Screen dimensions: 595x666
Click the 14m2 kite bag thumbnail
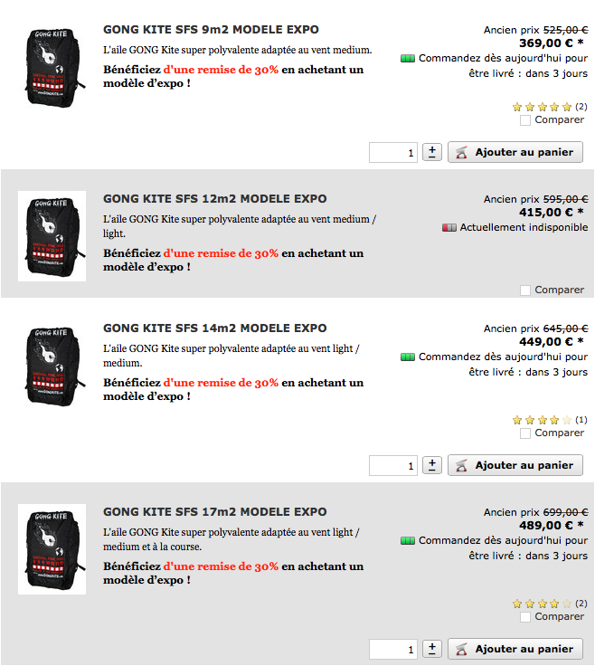(x=52, y=366)
